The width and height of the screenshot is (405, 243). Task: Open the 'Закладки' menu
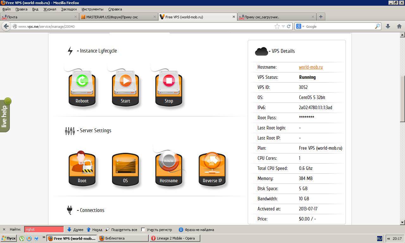[x=69, y=9]
